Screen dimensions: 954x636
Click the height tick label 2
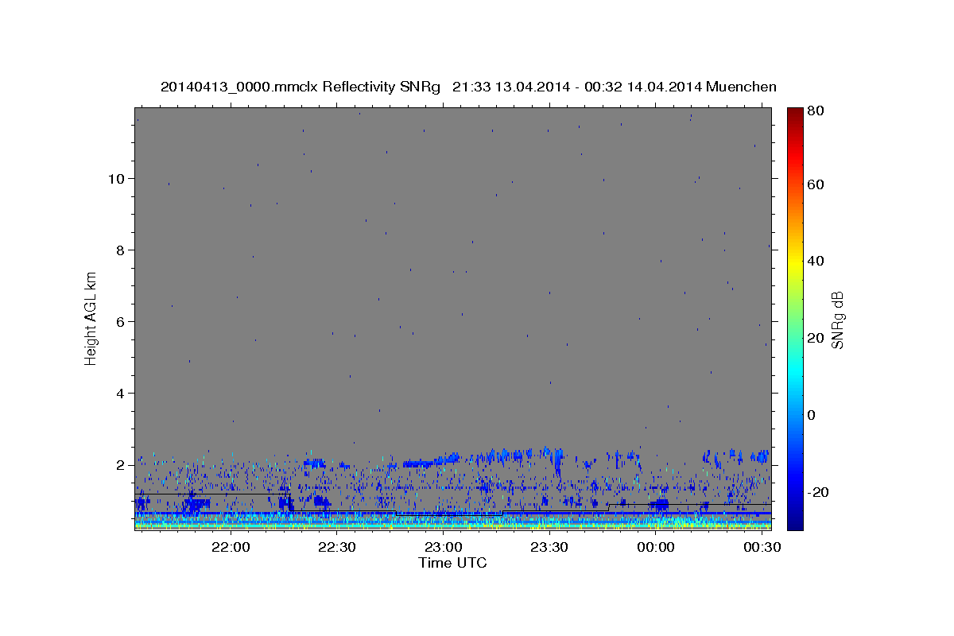[x=121, y=464]
